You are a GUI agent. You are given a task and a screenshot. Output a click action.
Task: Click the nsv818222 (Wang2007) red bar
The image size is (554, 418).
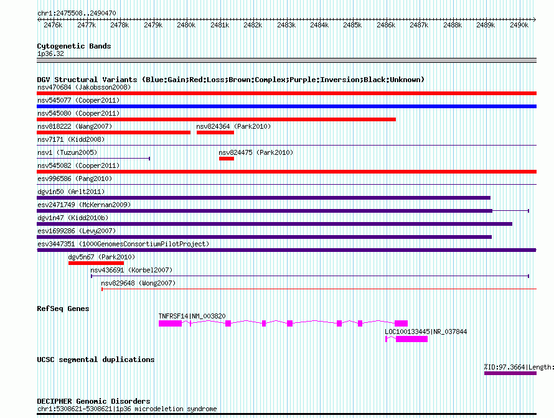[x=114, y=132]
